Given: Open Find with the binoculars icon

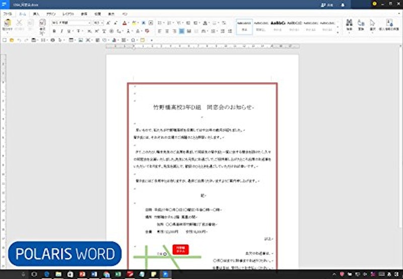Looking at the screenshot, I should [x=349, y=23].
